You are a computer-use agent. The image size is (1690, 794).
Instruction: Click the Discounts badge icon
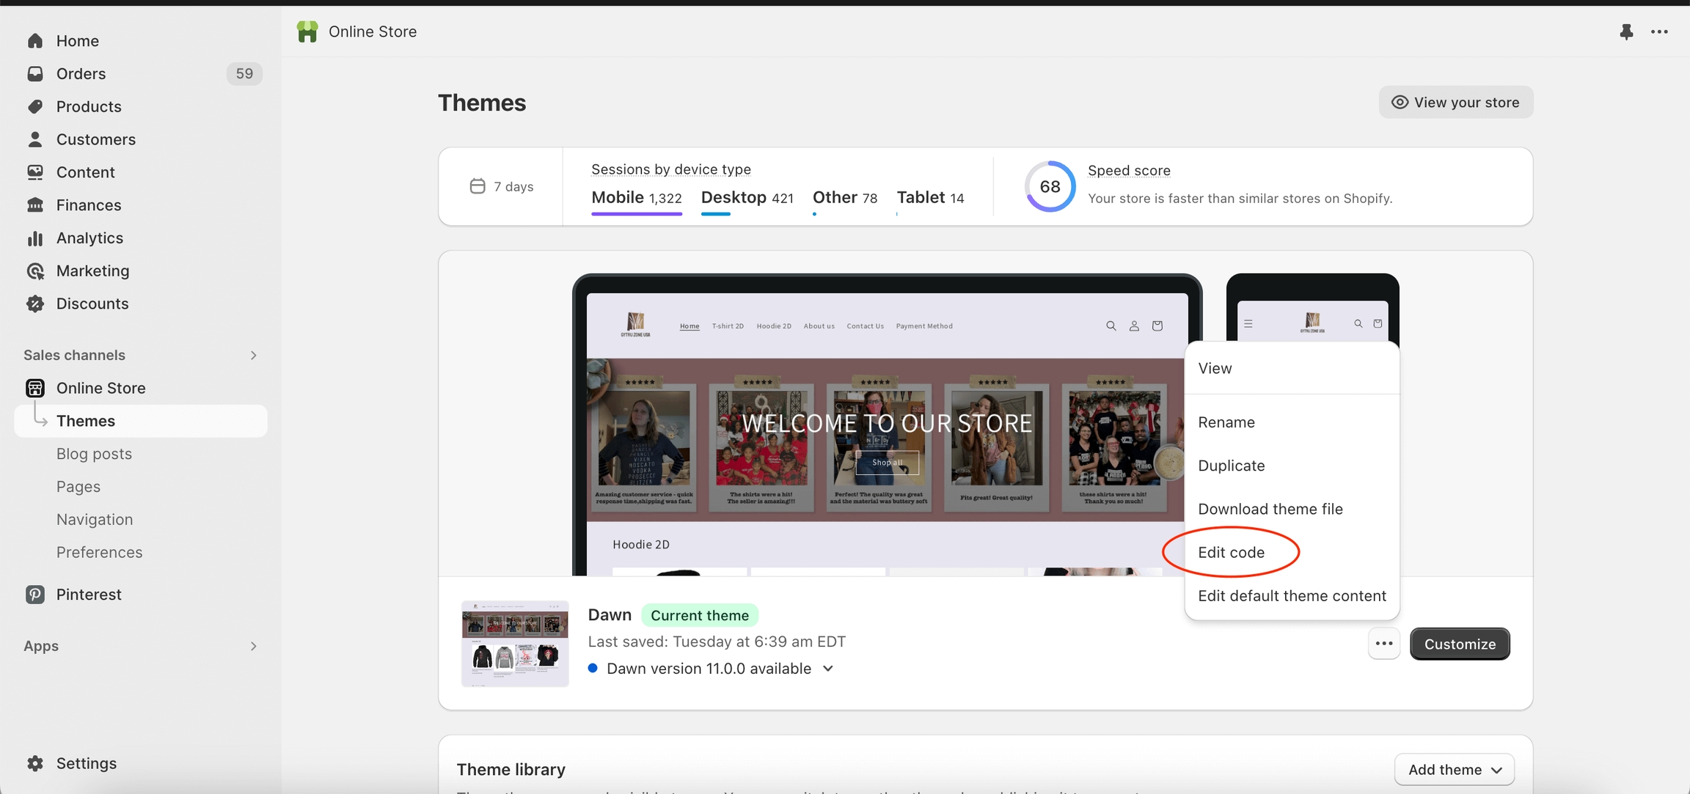tap(35, 304)
